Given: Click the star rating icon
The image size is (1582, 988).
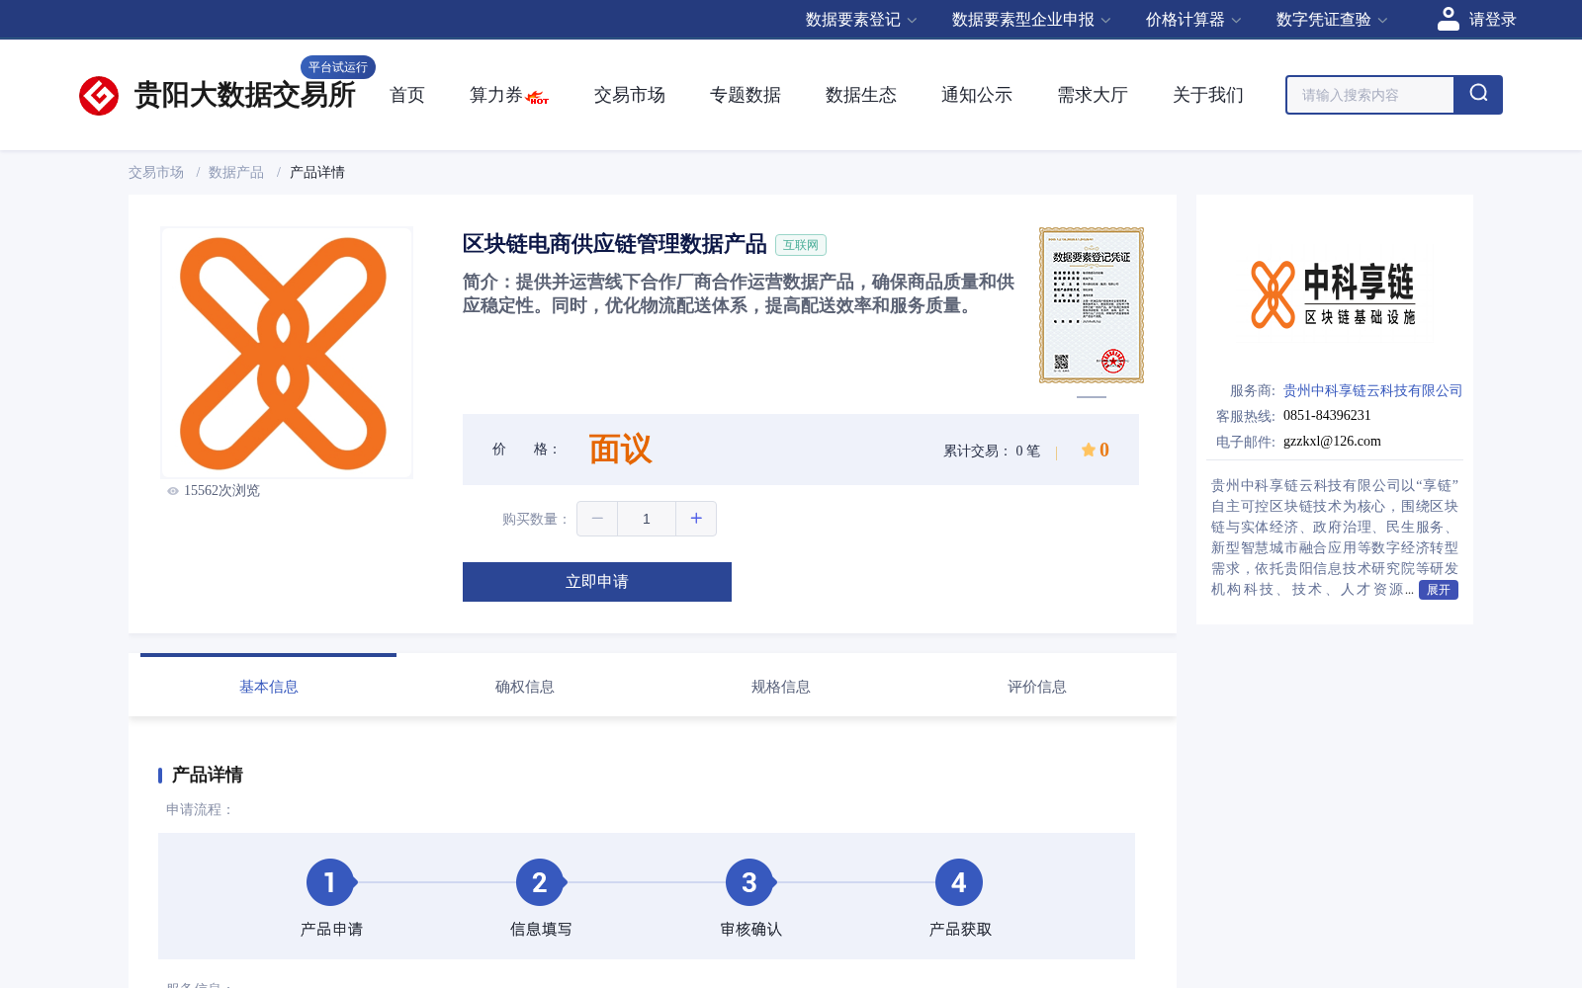Looking at the screenshot, I should coord(1088,450).
